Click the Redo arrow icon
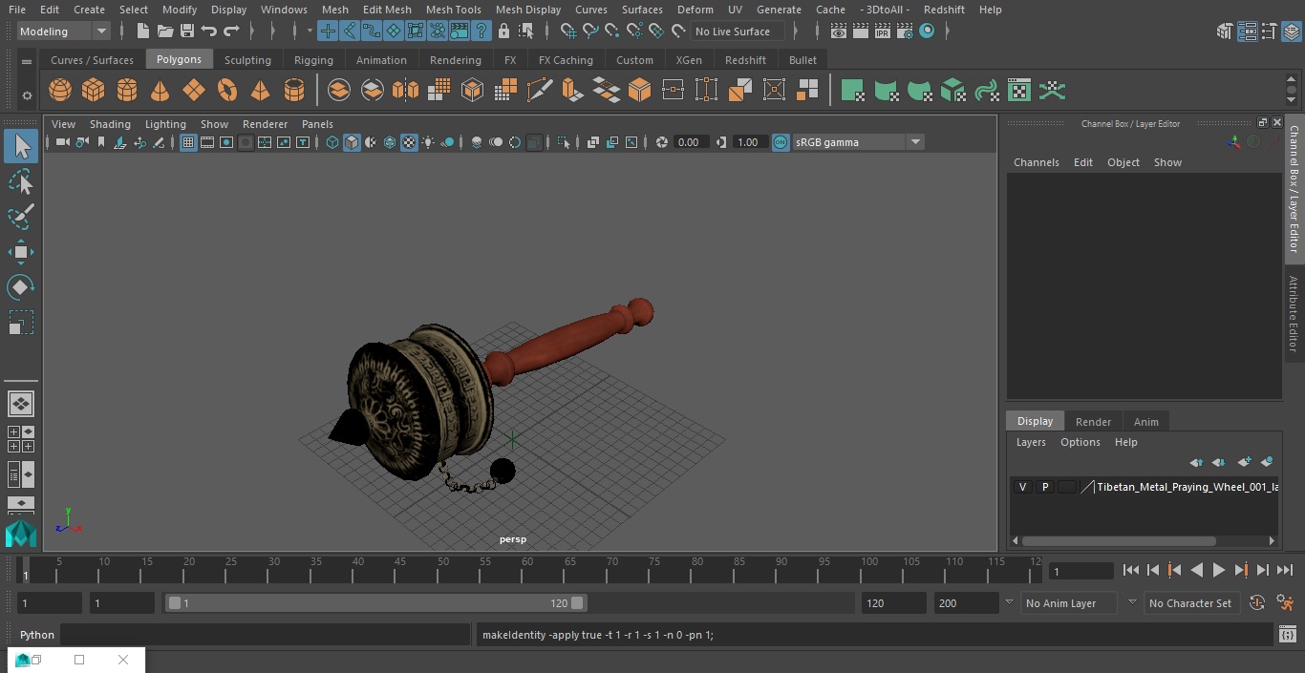Viewport: 1305px width, 673px height. pos(231,32)
